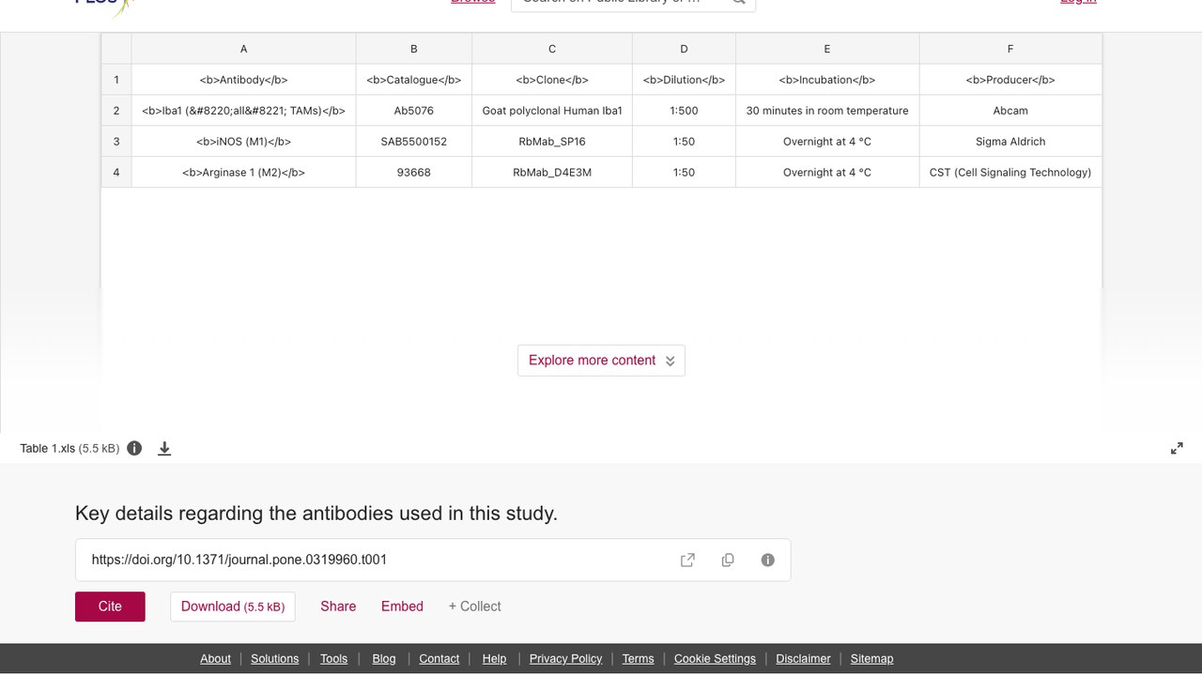Click cell 30 minutes in room temperature

click(827, 111)
